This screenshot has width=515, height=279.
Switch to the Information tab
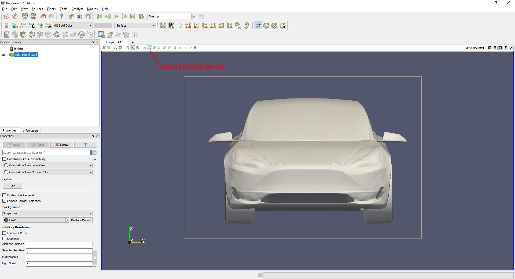tap(30, 131)
